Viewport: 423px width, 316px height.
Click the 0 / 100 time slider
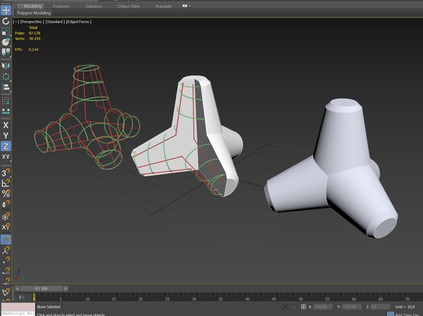[x=42, y=289]
